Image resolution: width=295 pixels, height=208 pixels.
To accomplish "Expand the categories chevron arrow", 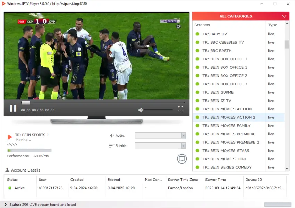I will point(284,16).
